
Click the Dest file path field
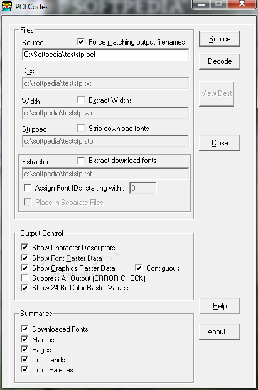[105, 83]
